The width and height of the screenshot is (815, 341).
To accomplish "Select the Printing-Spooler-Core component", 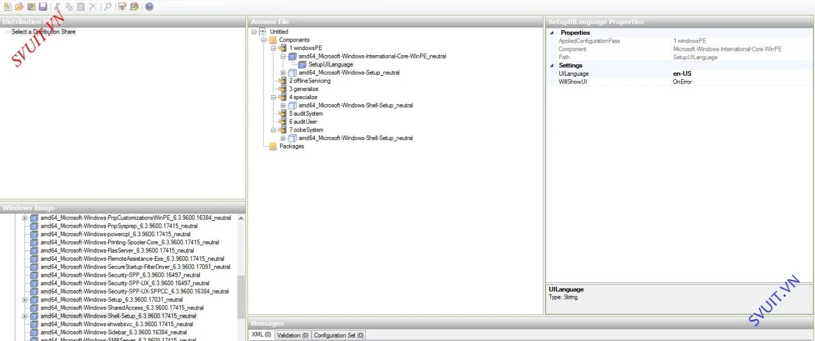I will click(130, 243).
